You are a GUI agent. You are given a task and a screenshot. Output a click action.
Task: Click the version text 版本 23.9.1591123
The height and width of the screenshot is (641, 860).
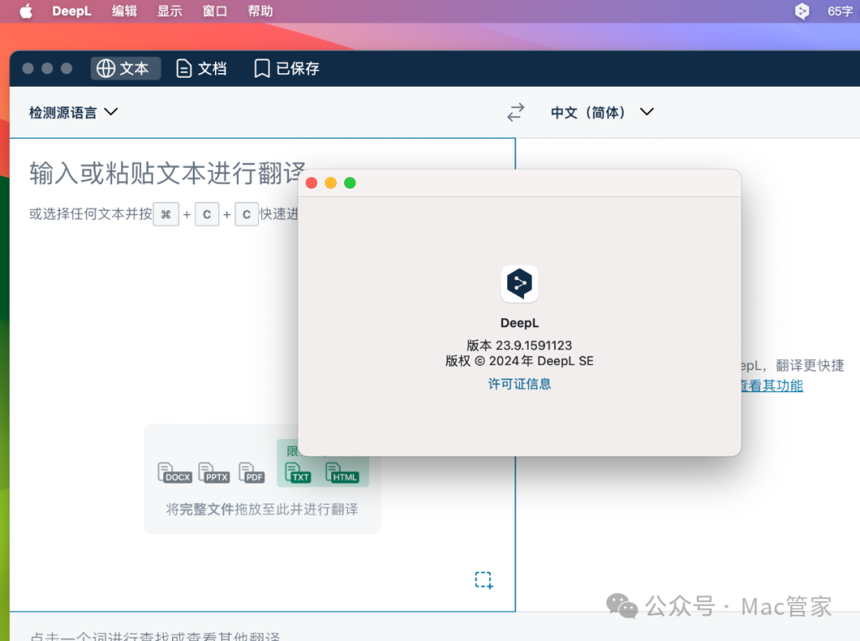pos(519,345)
